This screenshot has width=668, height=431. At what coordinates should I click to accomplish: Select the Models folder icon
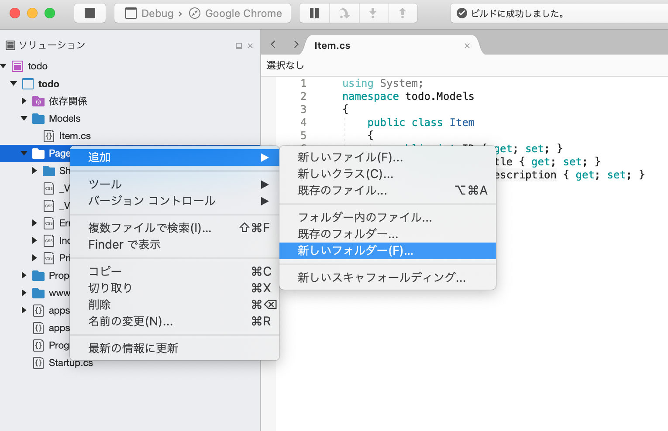pyautogui.click(x=38, y=119)
